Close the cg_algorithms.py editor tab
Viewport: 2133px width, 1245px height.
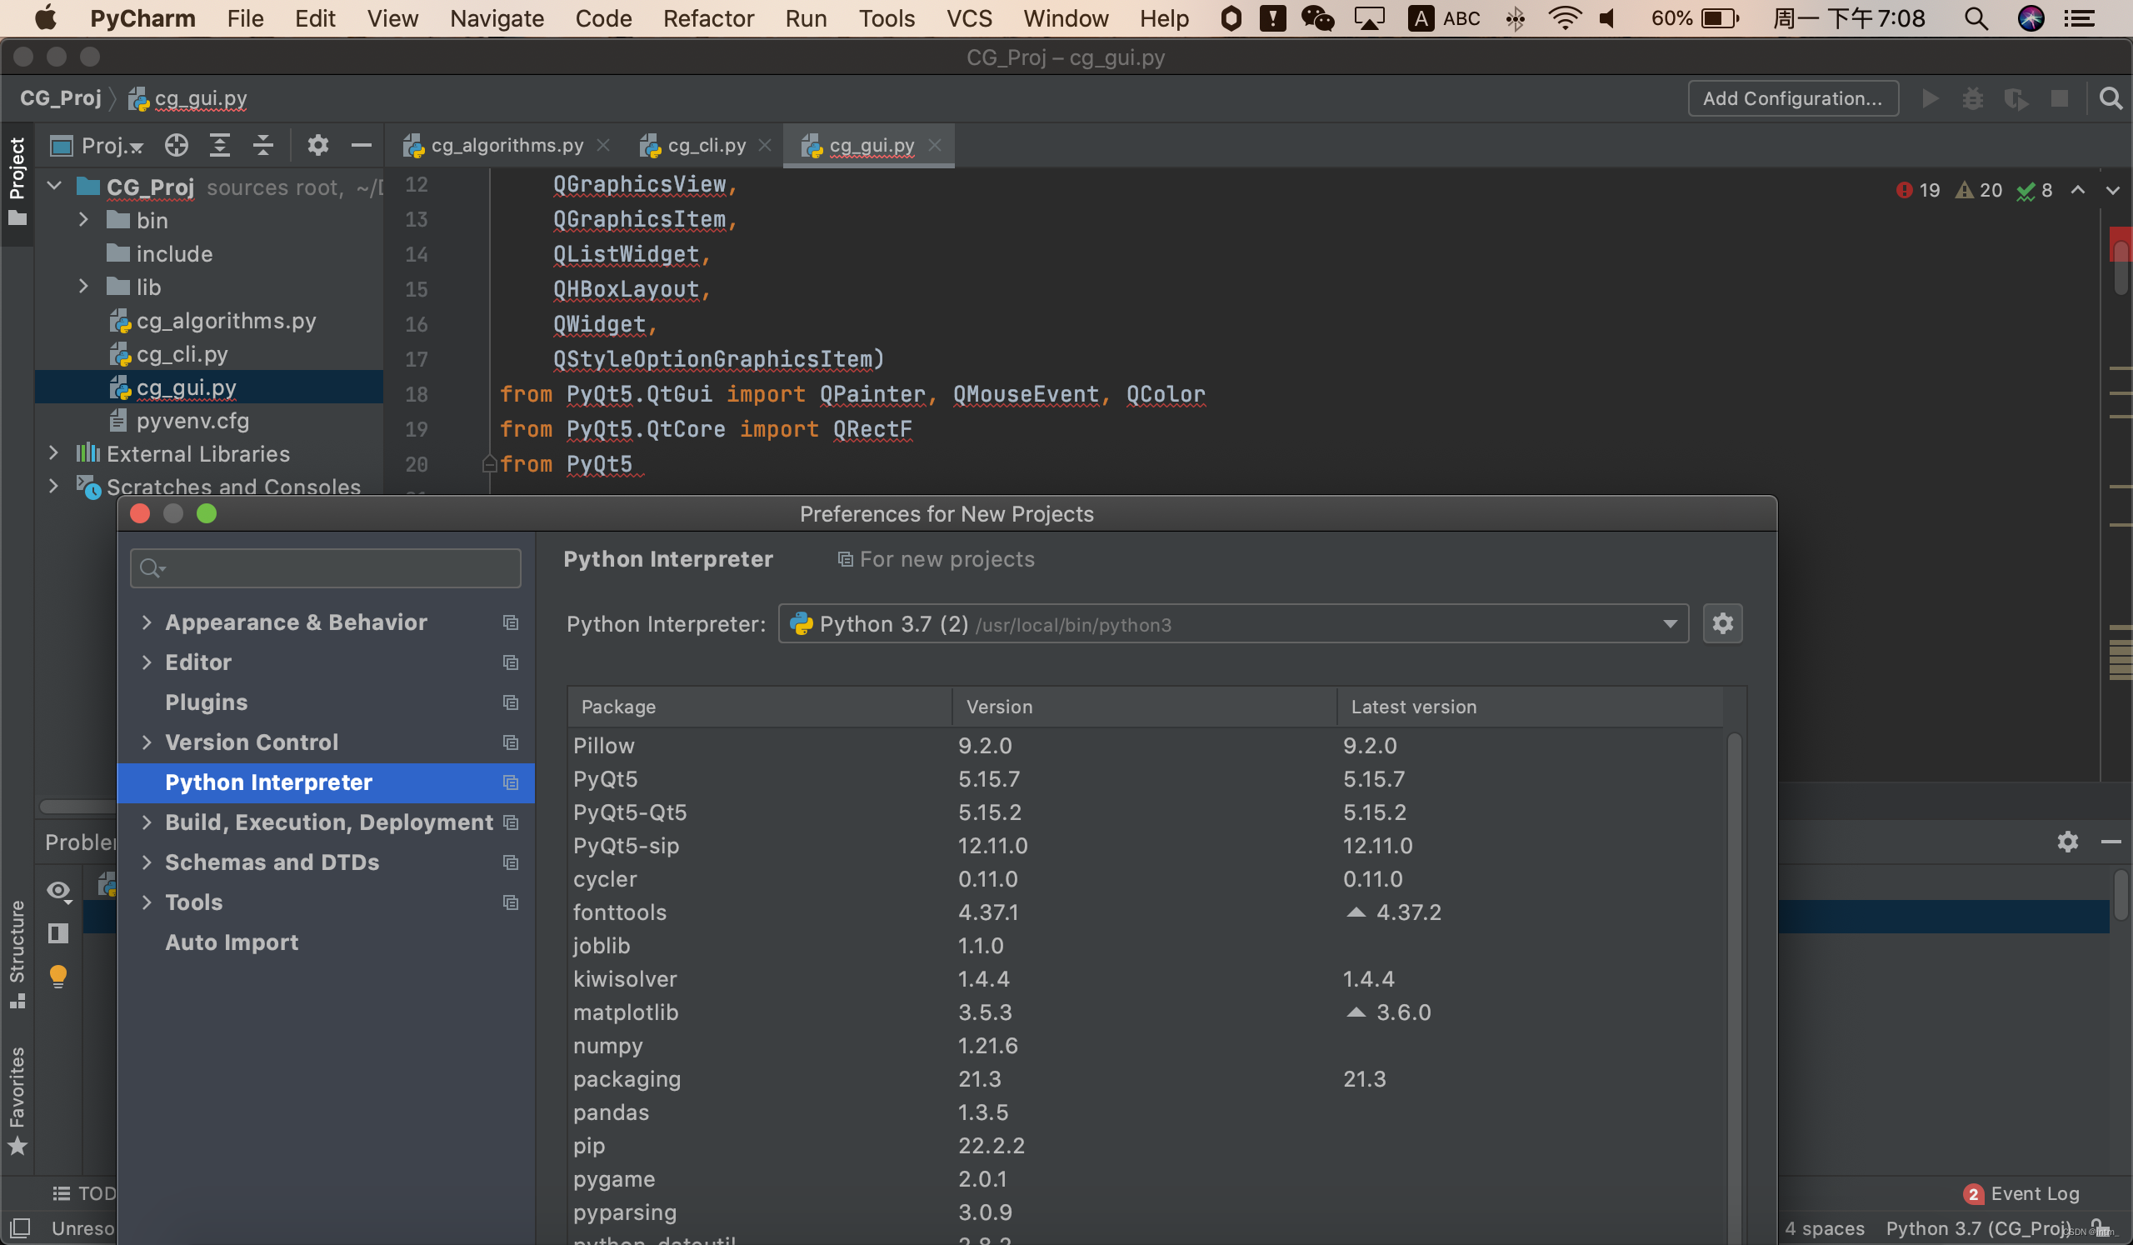pos(603,146)
